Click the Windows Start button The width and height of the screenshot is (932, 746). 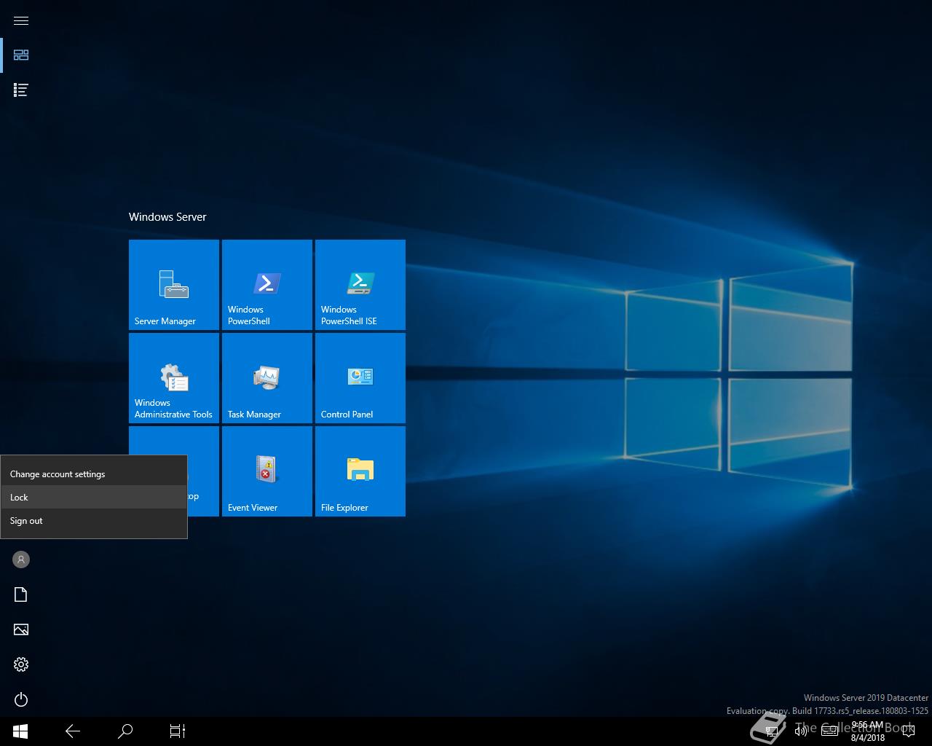tap(20, 731)
